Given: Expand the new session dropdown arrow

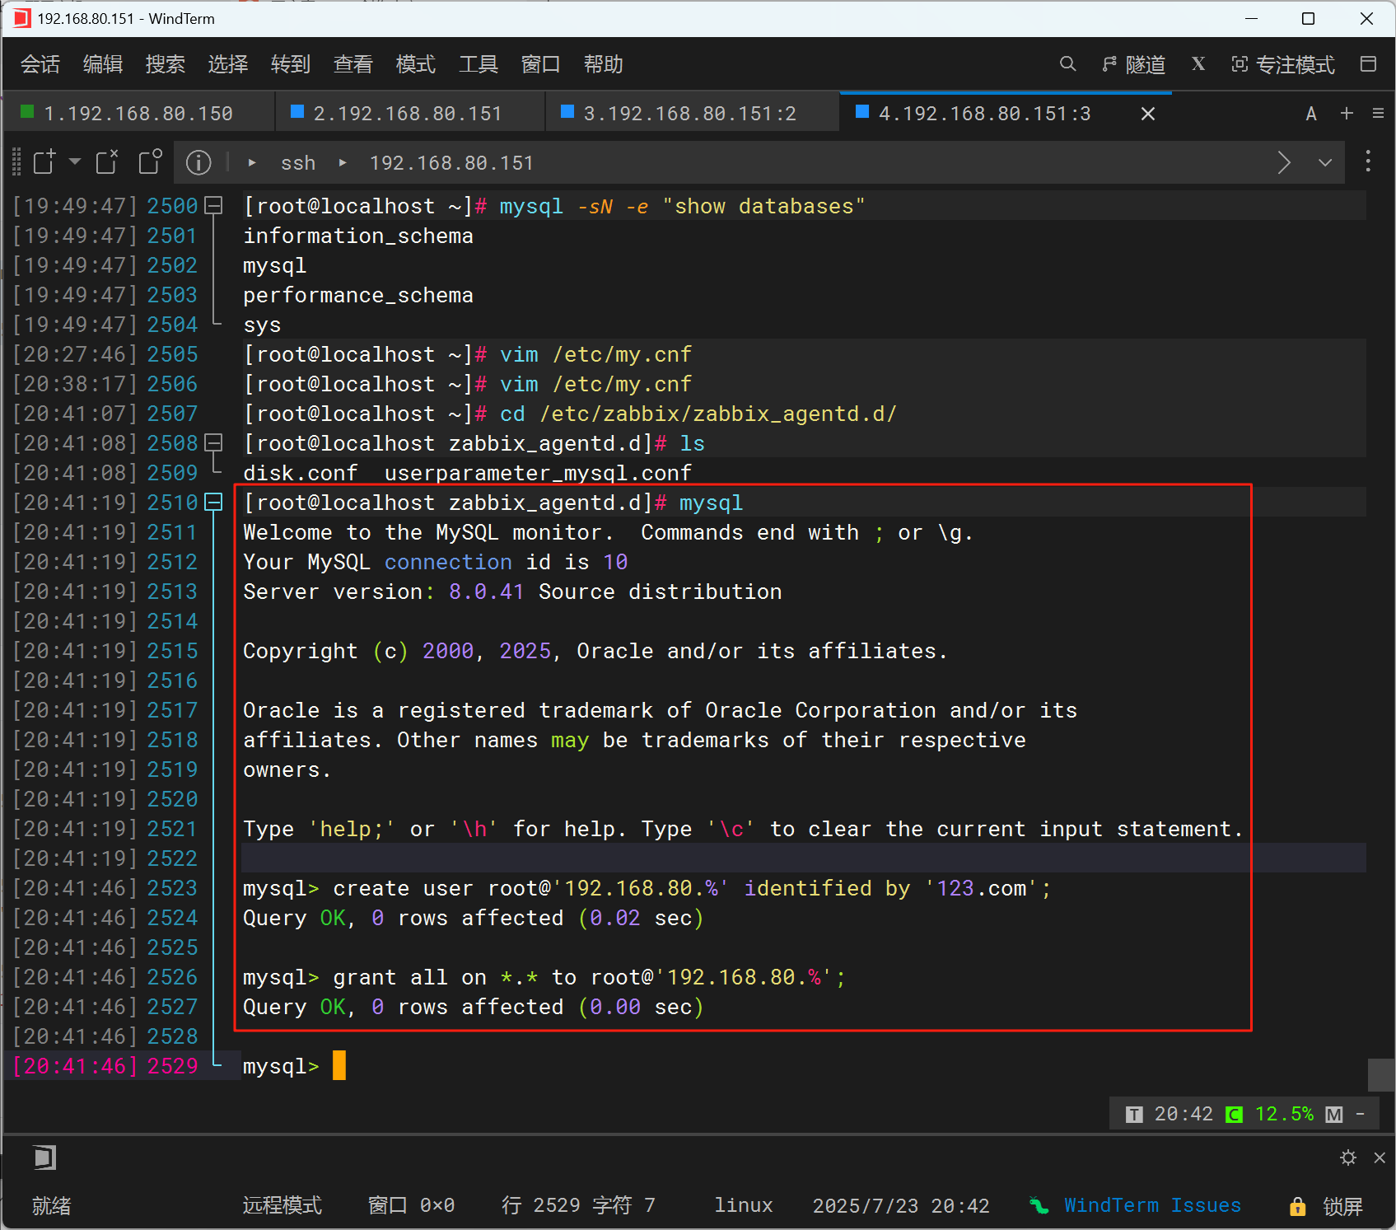Looking at the screenshot, I should point(75,161).
